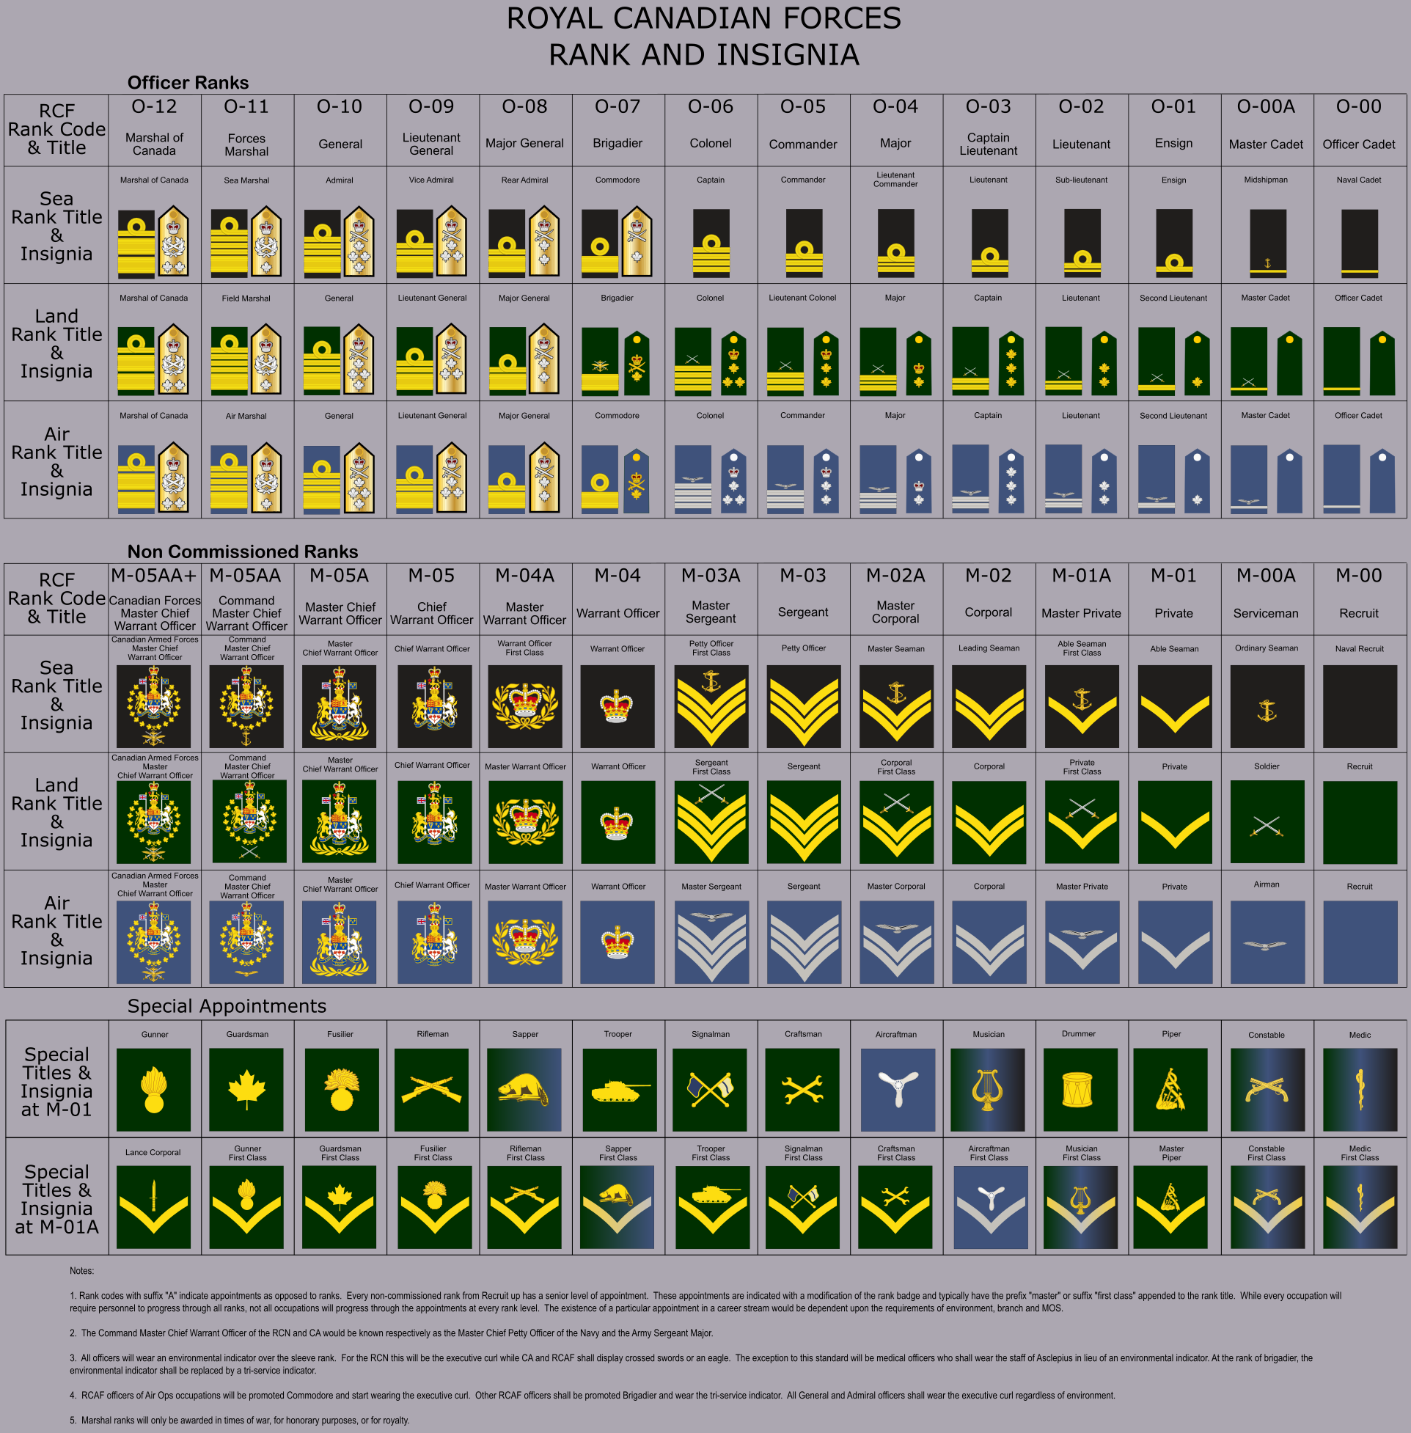Select the Midshipman sleeve insignia with anchor

tap(1268, 243)
